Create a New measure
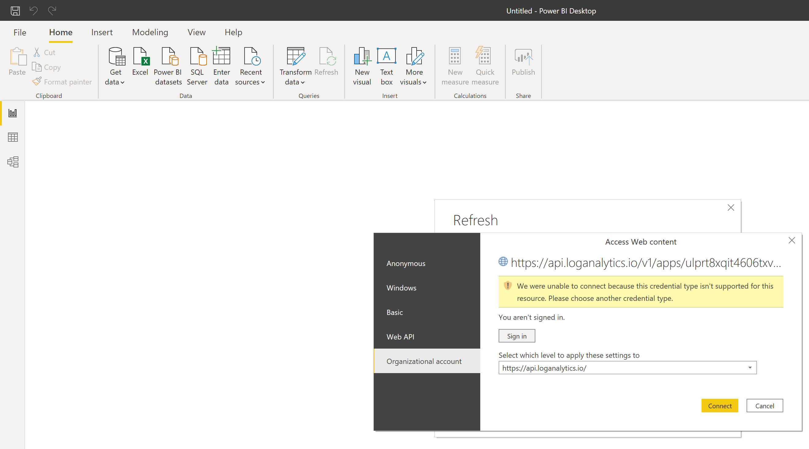The image size is (809, 449). [x=455, y=65]
